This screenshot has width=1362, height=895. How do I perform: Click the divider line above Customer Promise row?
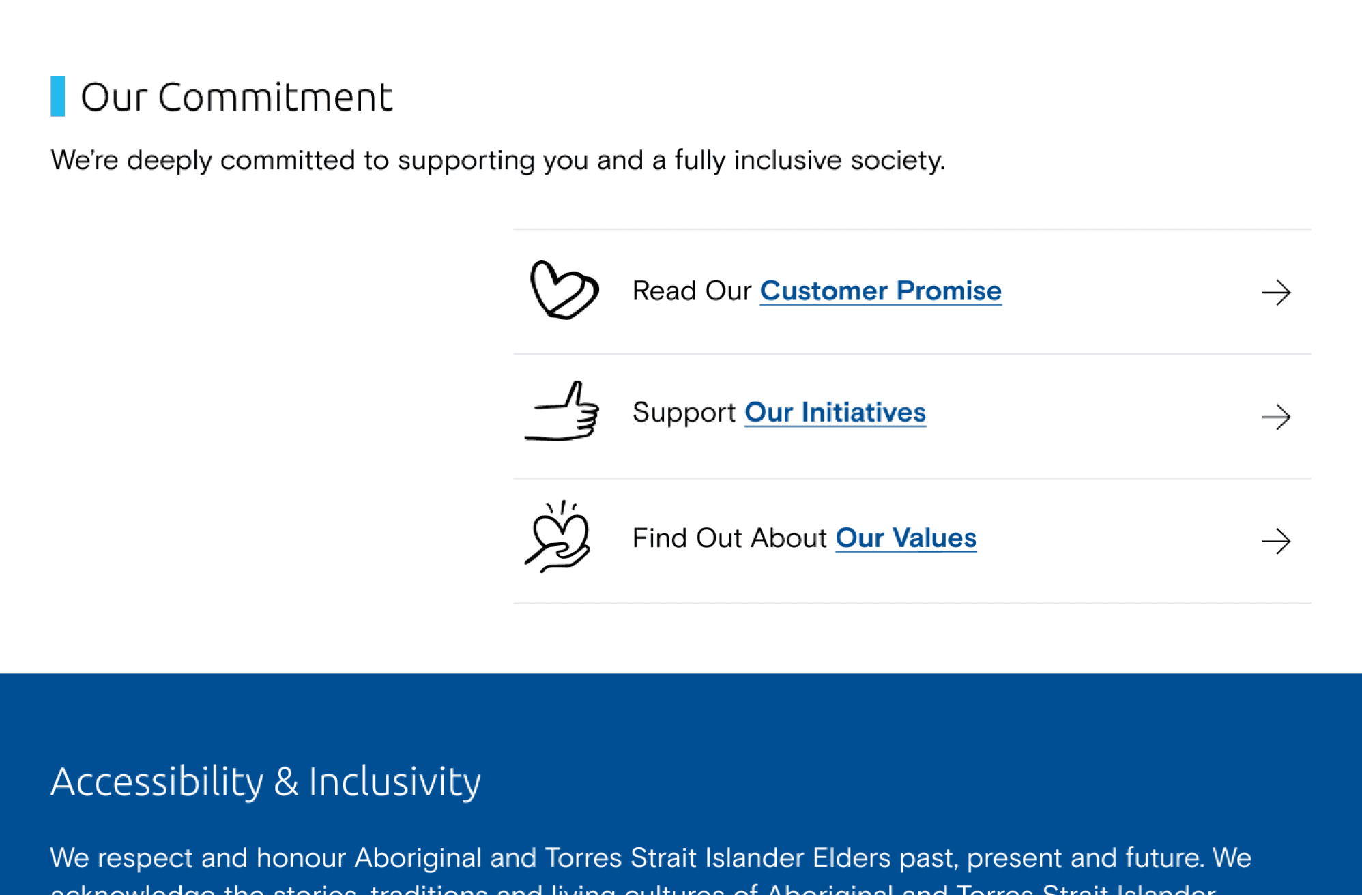tap(912, 230)
